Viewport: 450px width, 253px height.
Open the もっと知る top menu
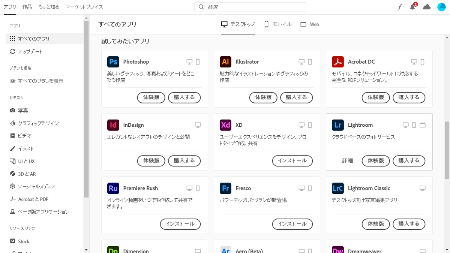click(x=49, y=7)
